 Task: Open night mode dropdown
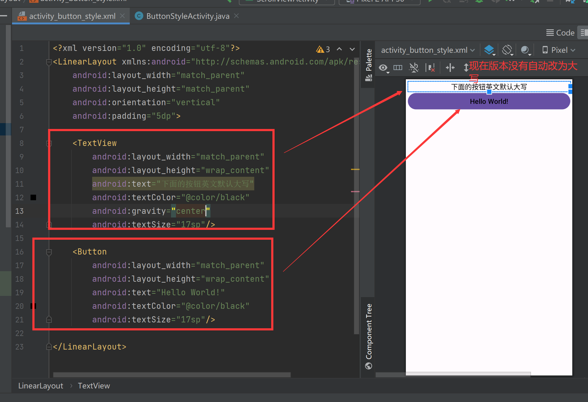click(525, 50)
